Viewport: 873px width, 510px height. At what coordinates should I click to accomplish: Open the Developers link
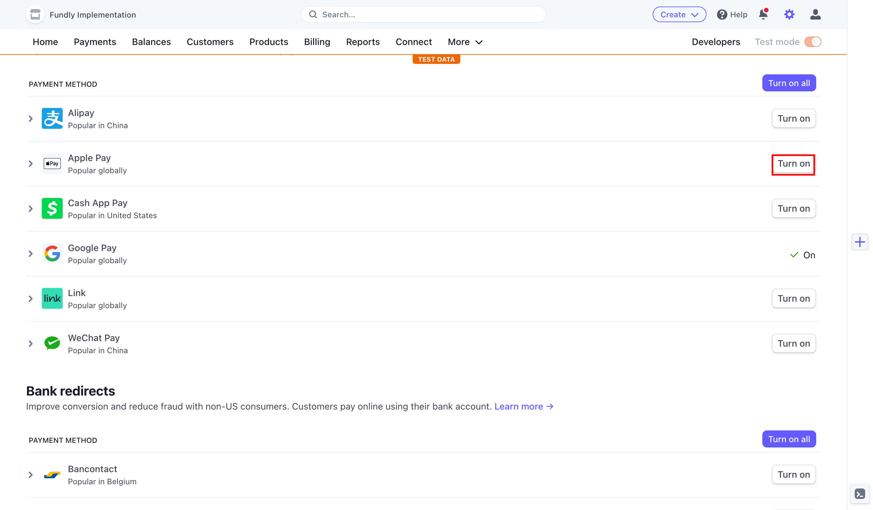click(716, 42)
